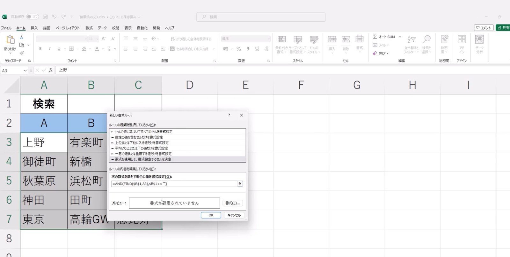Click the Font Color letter A icon
This screenshot has height=257, width=510.
point(97,49)
